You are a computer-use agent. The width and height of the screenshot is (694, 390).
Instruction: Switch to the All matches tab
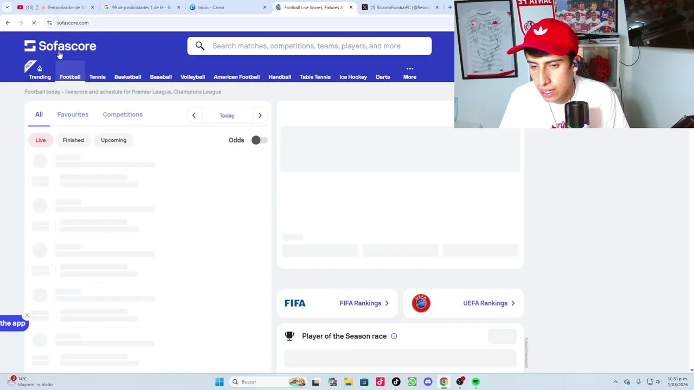tap(39, 114)
